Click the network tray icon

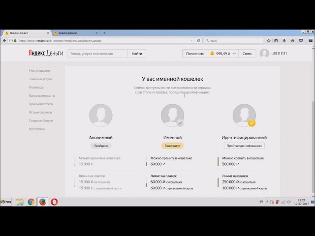pyautogui.click(x=283, y=202)
